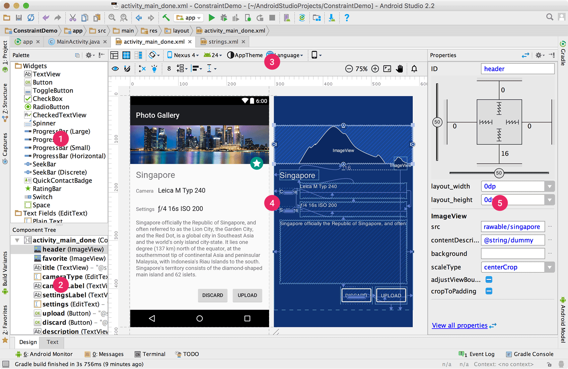Toggle show constraints eye icon

pyautogui.click(x=115, y=69)
